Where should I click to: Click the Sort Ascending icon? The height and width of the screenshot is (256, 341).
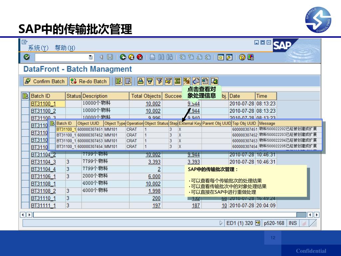click(x=141, y=81)
